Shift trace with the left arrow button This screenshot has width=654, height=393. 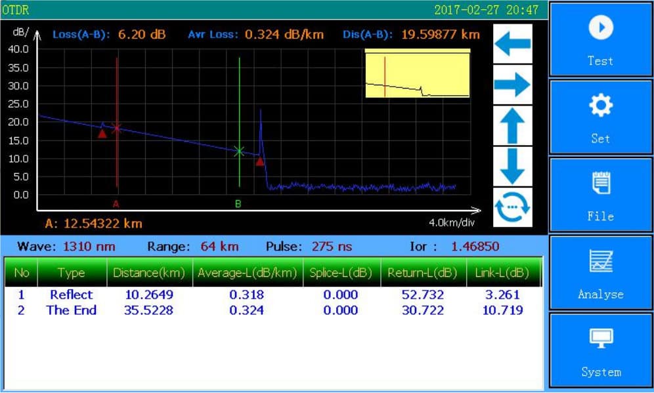pos(513,44)
